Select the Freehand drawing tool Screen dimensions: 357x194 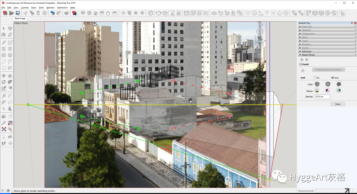pyautogui.click(x=10, y=43)
